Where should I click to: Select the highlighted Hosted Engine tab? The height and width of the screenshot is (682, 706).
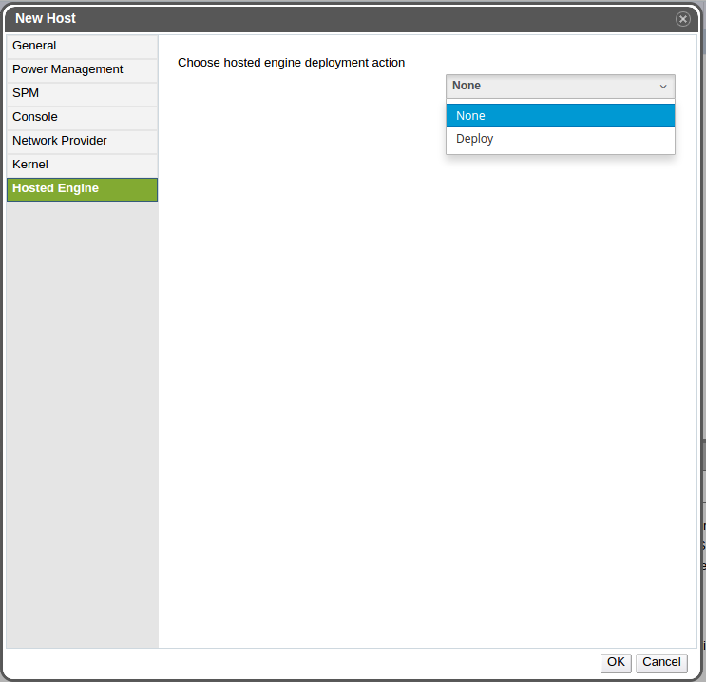click(x=82, y=188)
